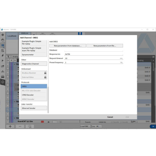
Task: Click the channel filter funnel icon
Action: [8, 57]
